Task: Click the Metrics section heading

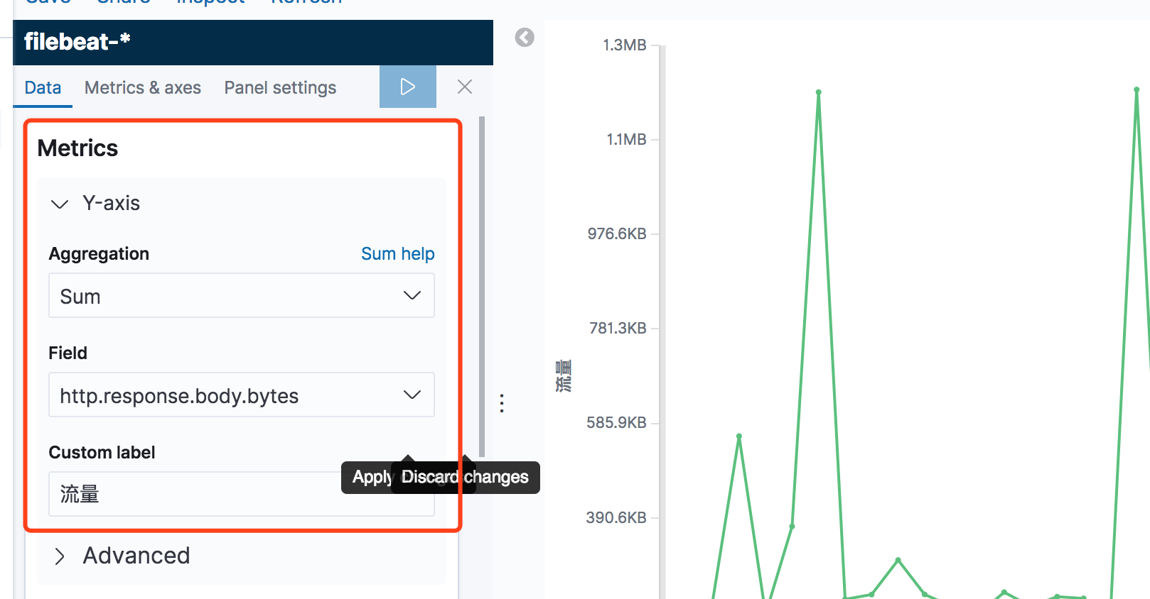Action: (77, 148)
